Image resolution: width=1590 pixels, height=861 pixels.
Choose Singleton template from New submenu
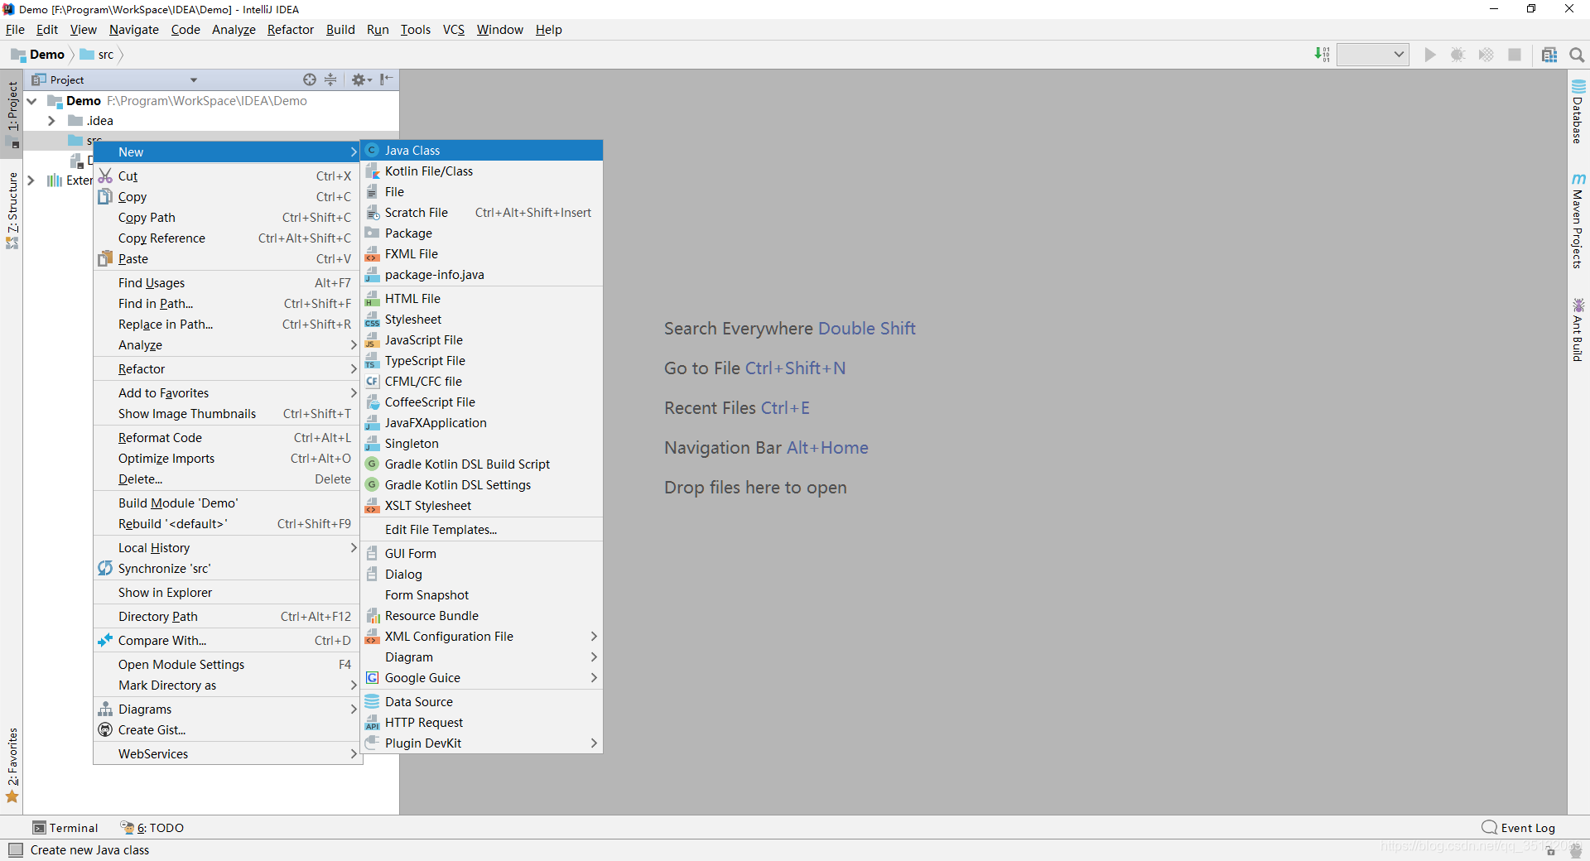[x=482, y=444]
